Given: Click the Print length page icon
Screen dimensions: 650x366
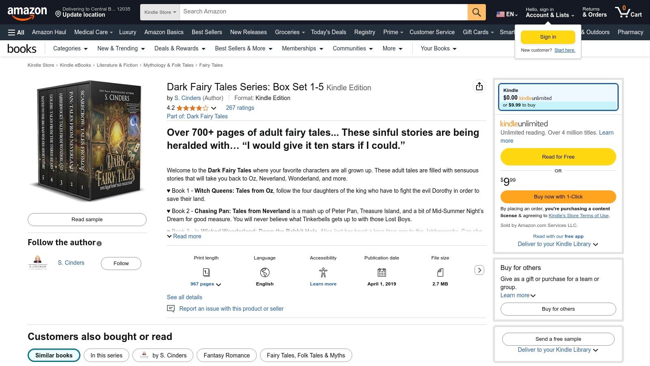Looking at the screenshot, I should (x=206, y=272).
